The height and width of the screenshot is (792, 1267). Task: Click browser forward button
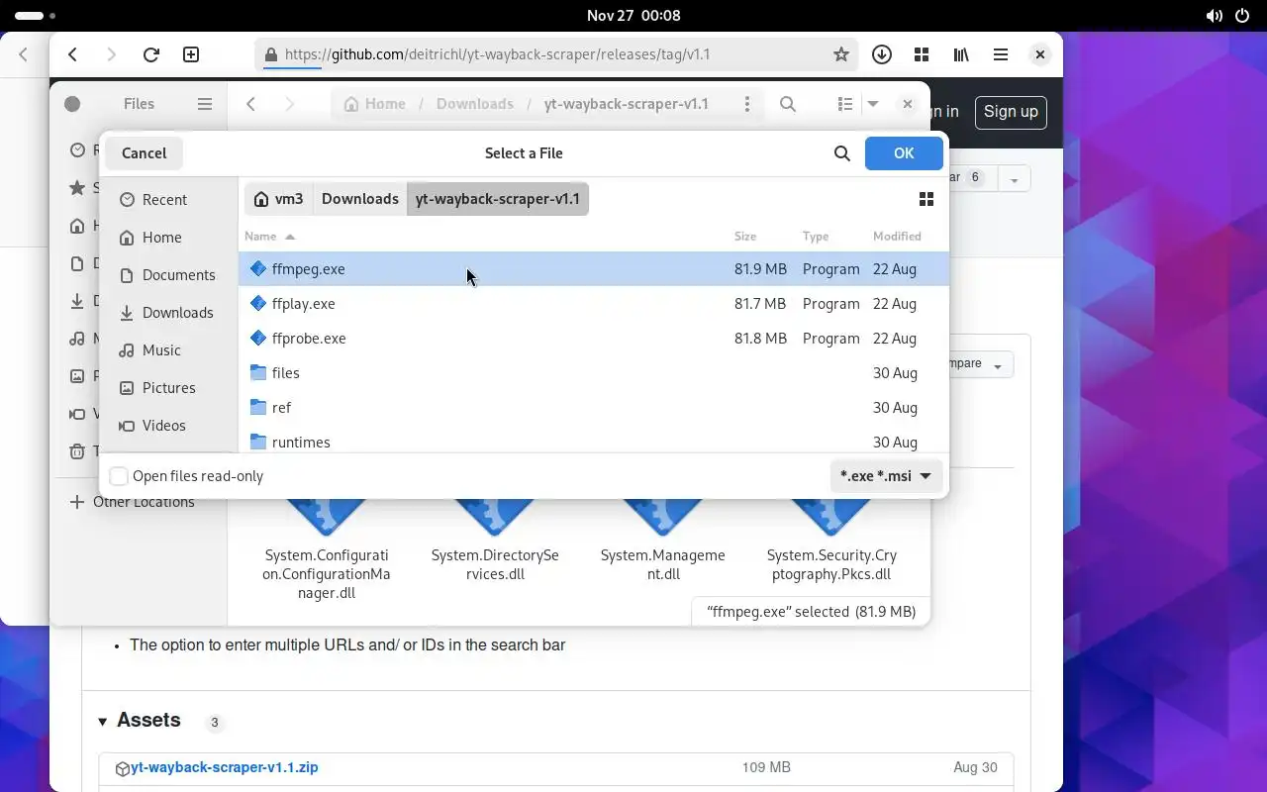click(112, 54)
